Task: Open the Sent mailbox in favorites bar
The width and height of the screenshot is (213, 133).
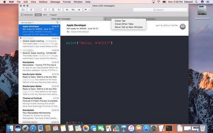Action: click(45, 15)
